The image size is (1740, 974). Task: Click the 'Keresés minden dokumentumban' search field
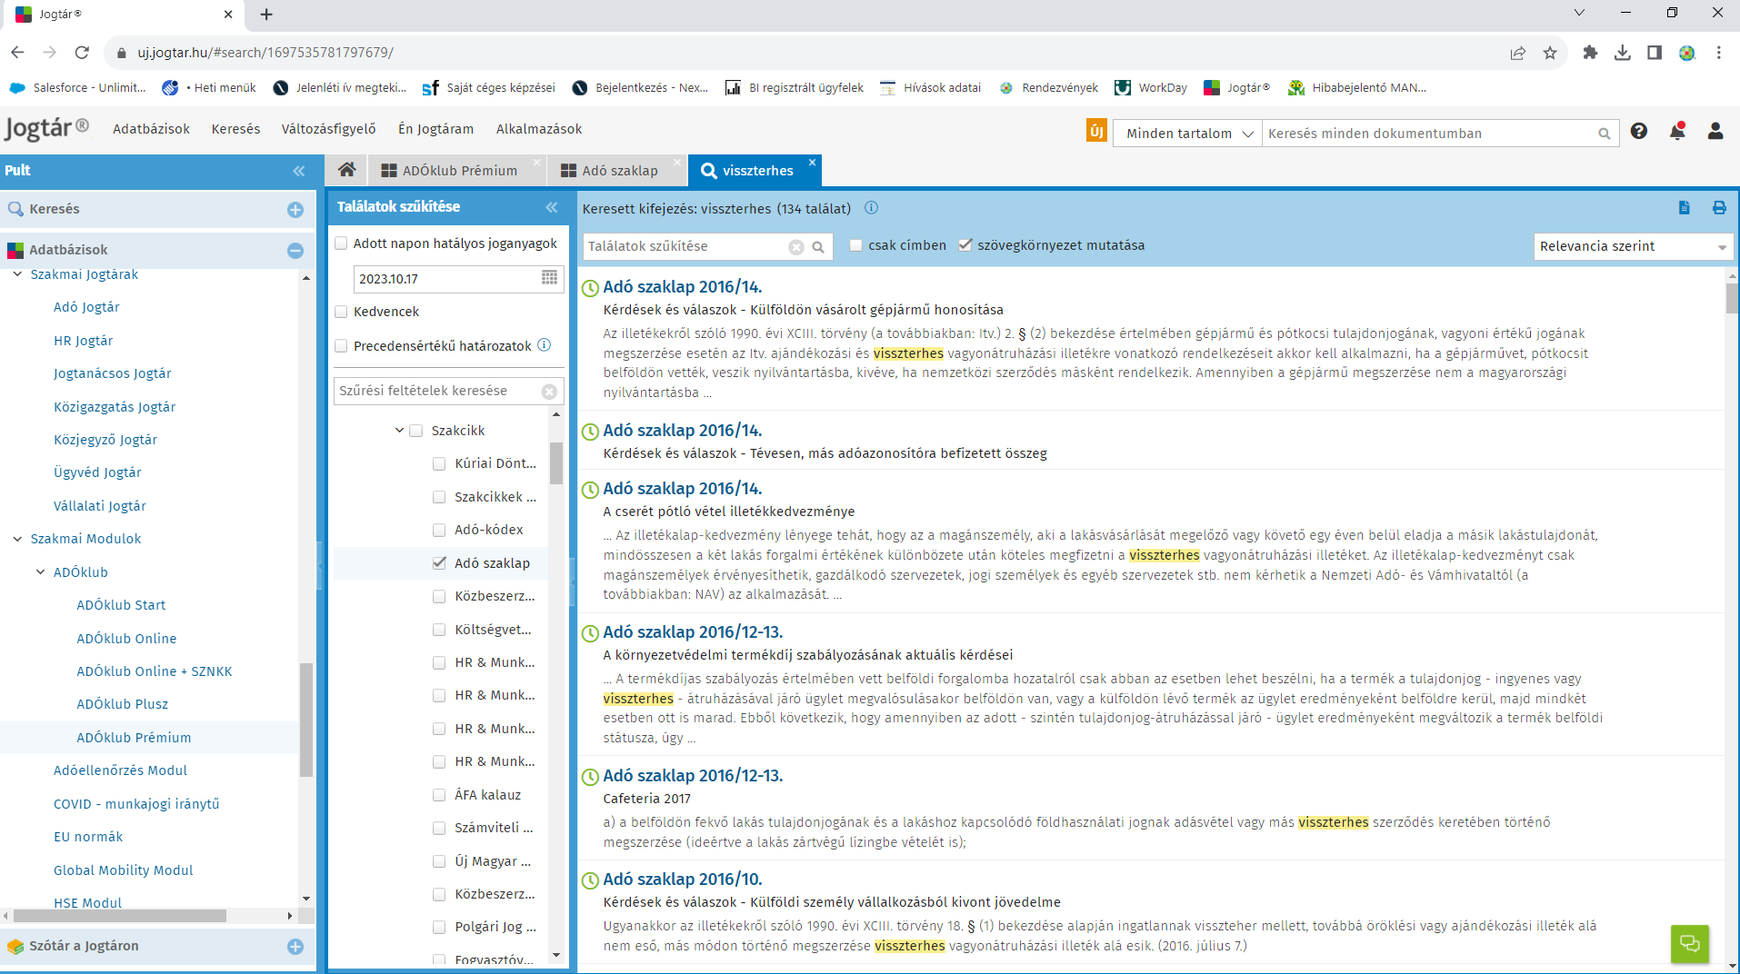1427,134
